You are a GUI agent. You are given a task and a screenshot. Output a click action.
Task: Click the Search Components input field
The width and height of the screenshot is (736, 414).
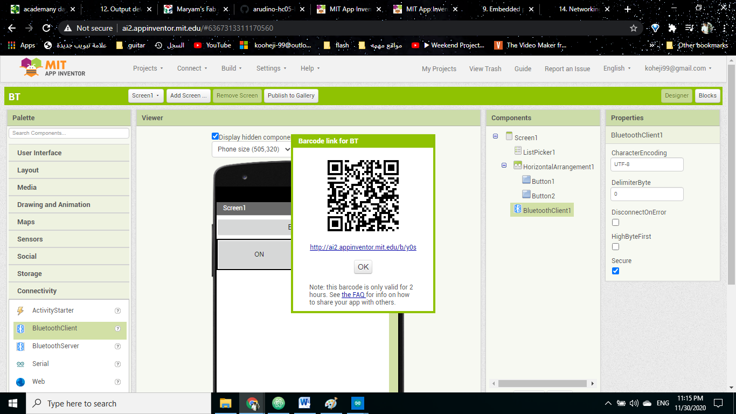(x=68, y=133)
